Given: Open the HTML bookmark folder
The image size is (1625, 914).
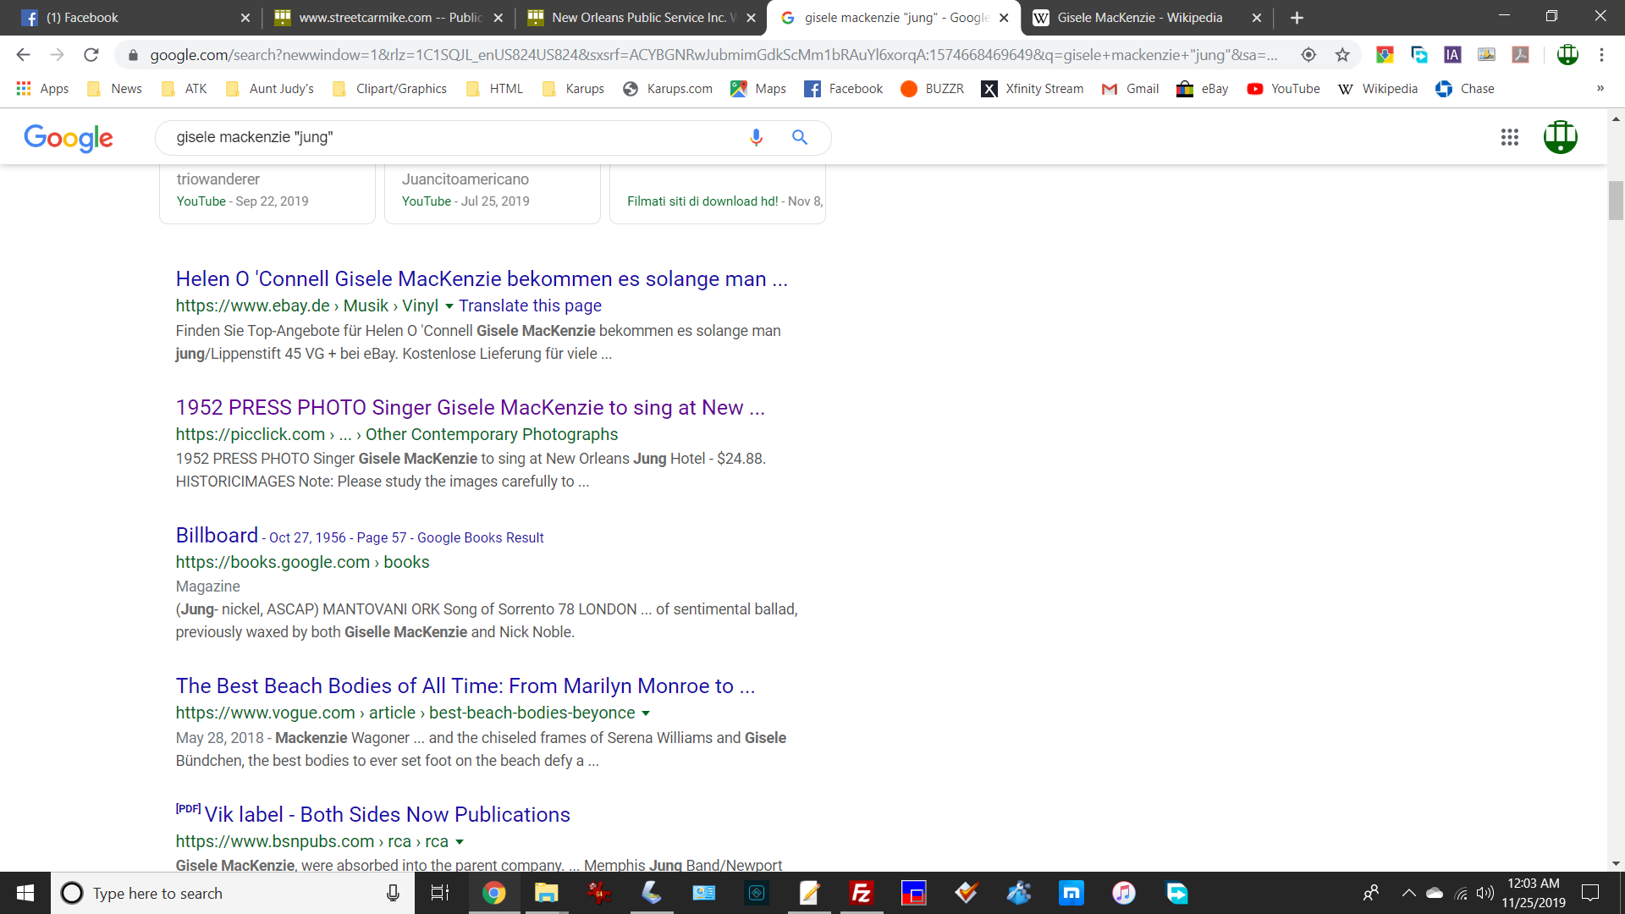Looking at the screenshot, I should [494, 89].
